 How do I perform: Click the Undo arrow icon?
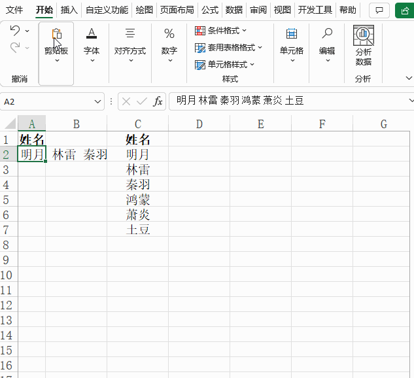15,31
